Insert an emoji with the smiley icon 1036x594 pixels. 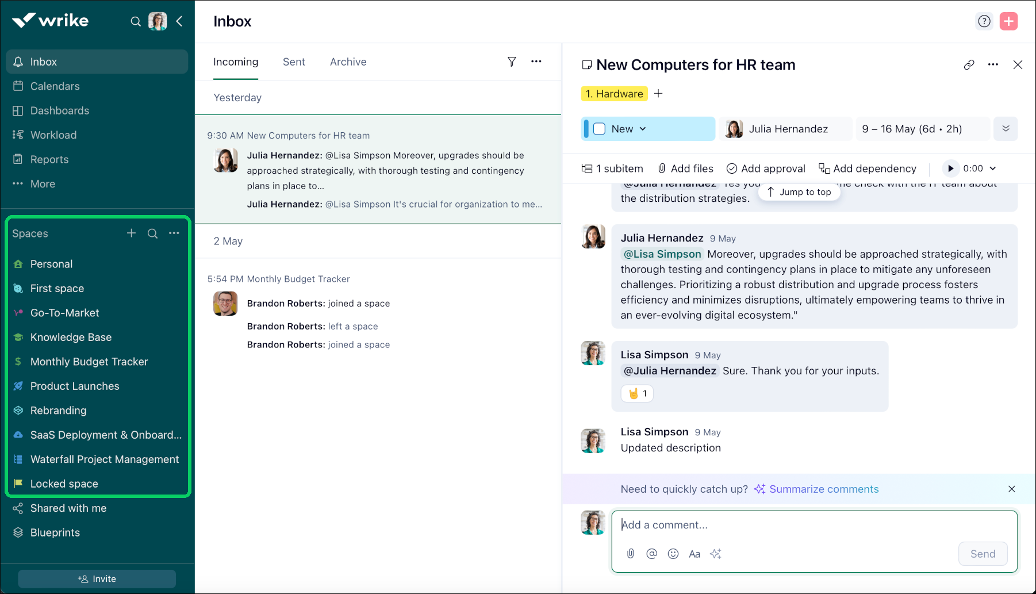pyautogui.click(x=673, y=554)
